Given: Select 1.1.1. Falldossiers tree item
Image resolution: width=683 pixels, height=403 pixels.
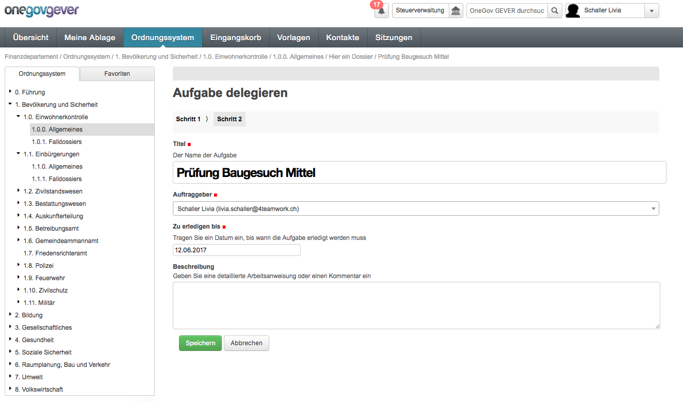Looking at the screenshot, I should (x=57, y=179).
